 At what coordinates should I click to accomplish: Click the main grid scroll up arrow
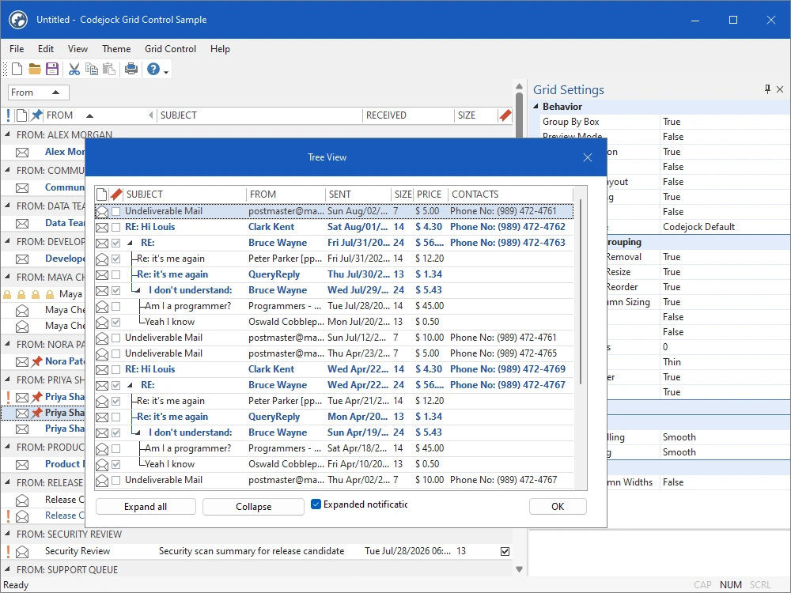point(520,86)
